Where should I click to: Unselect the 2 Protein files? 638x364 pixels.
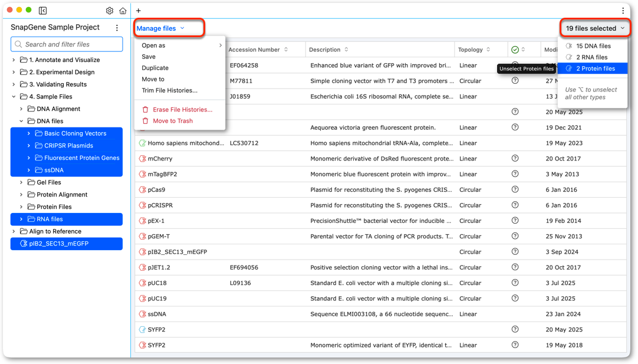pyautogui.click(x=593, y=68)
